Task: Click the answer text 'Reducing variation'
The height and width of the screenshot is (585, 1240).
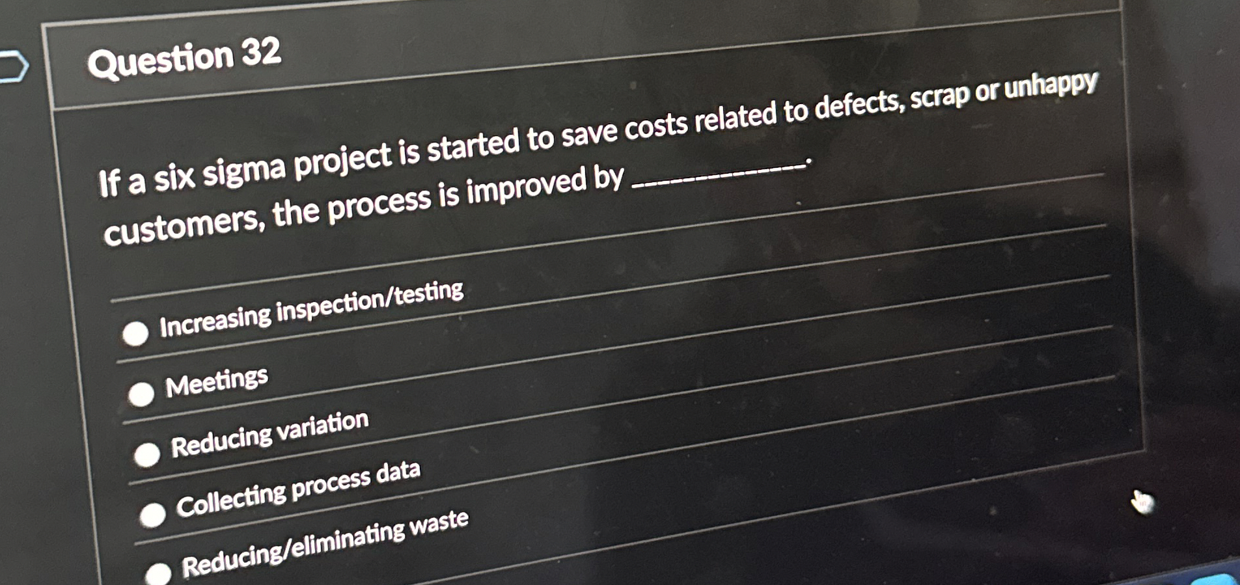Action: coord(270,435)
